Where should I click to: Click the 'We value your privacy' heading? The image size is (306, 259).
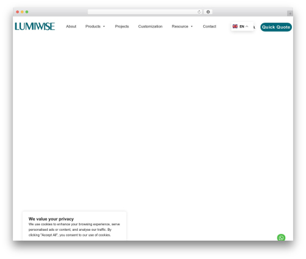click(51, 219)
